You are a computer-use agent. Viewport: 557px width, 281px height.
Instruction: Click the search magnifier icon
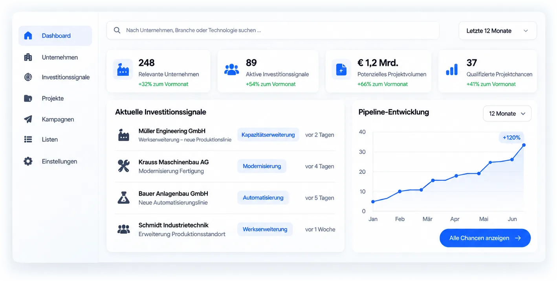(x=117, y=30)
